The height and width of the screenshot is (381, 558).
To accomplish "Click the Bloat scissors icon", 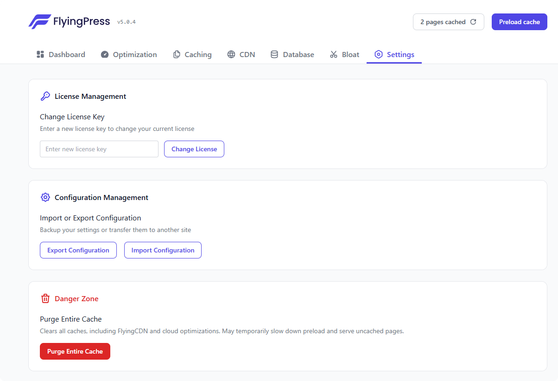I will click(334, 55).
